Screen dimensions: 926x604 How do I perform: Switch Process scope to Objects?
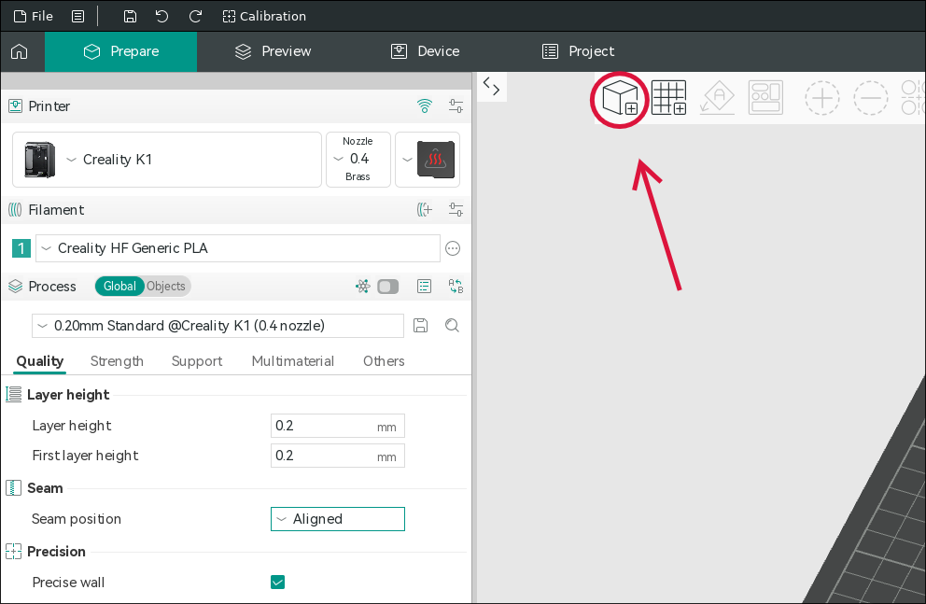coord(166,287)
